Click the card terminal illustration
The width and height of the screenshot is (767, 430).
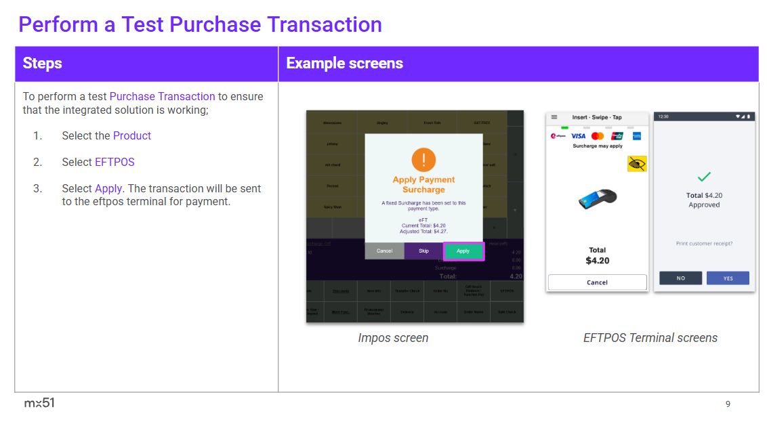tap(597, 198)
